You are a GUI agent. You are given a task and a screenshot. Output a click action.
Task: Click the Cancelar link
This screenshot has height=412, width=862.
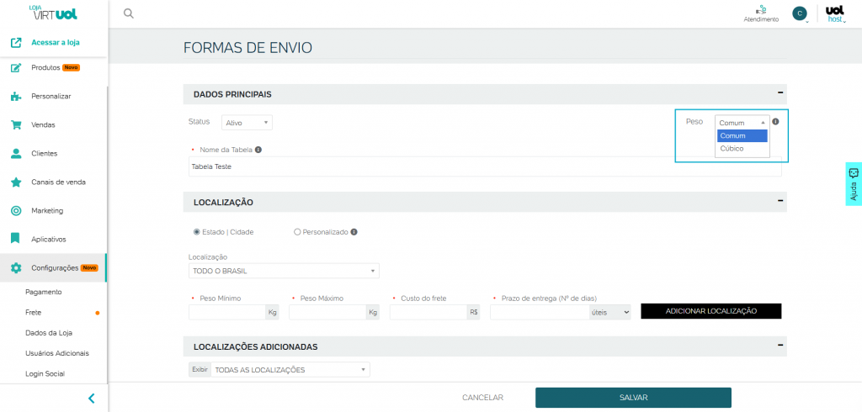click(x=482, y=398)
